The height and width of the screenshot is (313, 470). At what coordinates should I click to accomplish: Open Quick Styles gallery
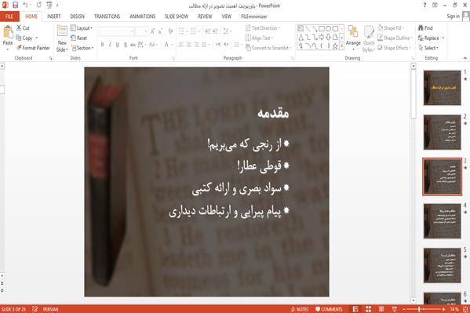369,39
